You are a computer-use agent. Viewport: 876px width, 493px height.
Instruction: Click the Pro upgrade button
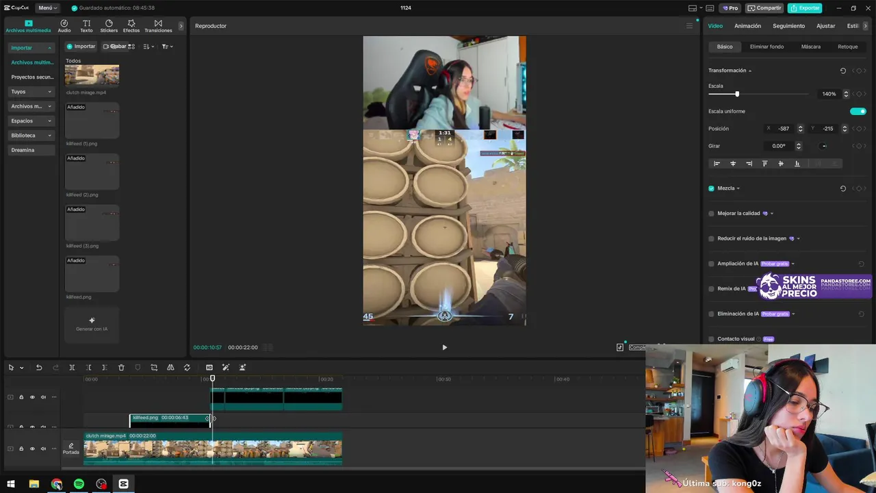tap(730, 8)
